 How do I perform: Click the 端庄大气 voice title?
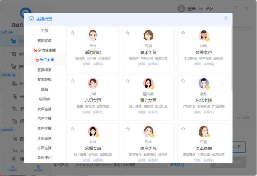(148, 149)
